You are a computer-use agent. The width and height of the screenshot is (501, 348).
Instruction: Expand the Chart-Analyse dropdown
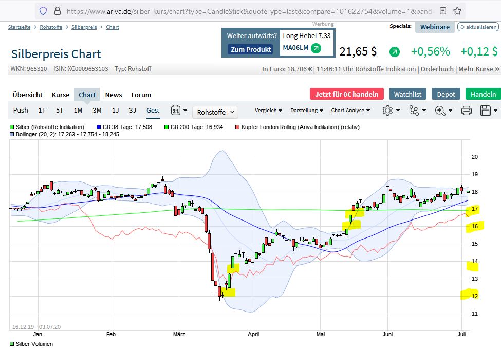(x=350, y=110)
